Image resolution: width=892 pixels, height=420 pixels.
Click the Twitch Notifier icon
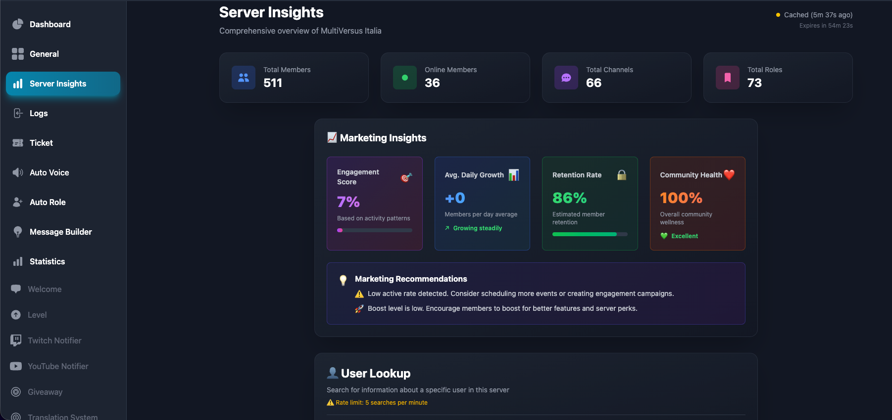tap(16, 340)
